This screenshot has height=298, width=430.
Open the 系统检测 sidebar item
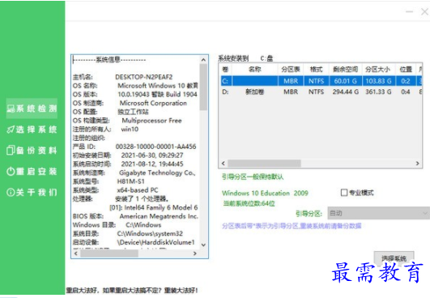click(x=32, y=109)
